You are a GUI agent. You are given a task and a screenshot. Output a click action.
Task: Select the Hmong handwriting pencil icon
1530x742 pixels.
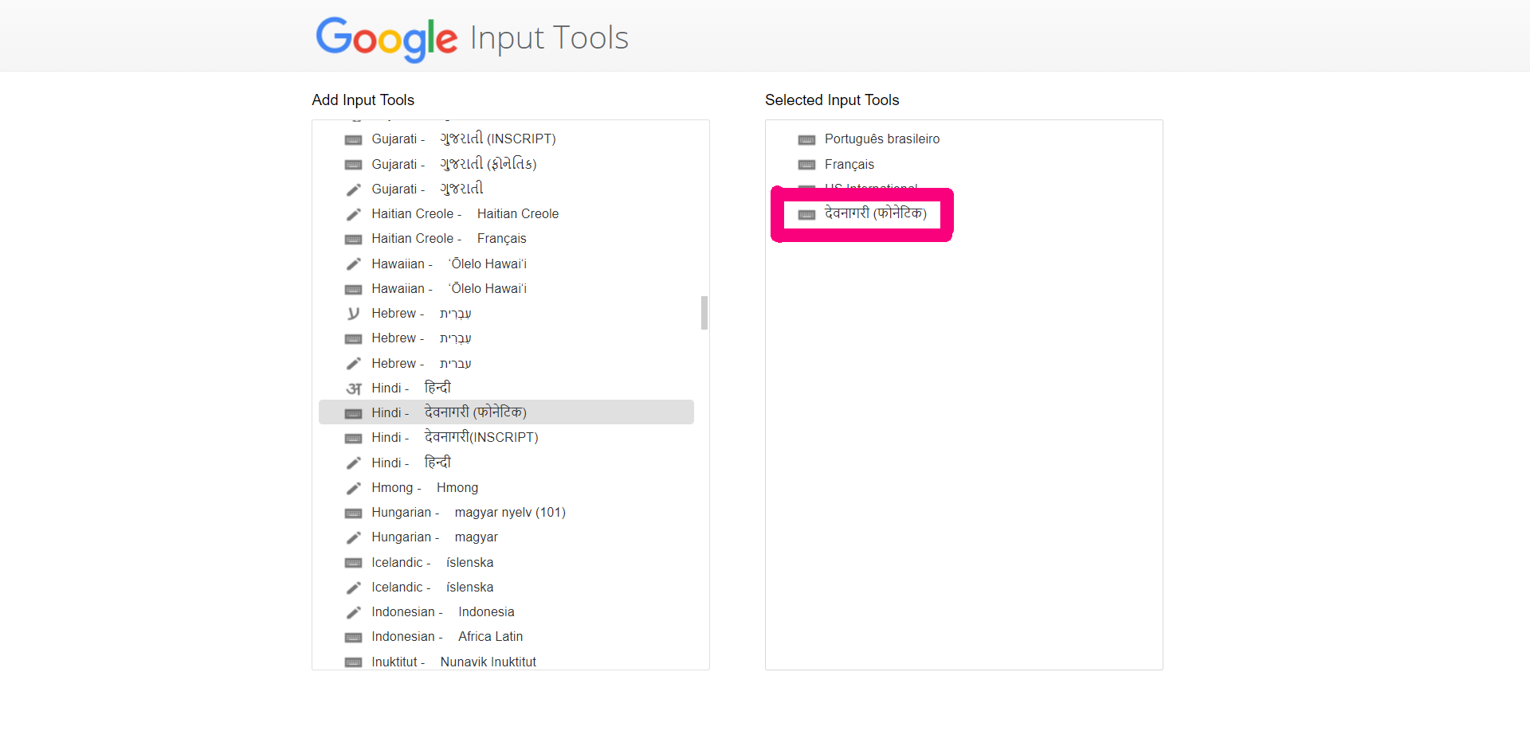click(353, 487)
